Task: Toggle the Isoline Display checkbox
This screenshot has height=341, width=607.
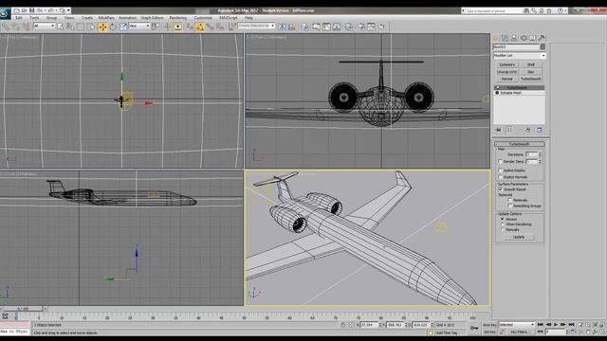Action: click(x=500, y=170)
